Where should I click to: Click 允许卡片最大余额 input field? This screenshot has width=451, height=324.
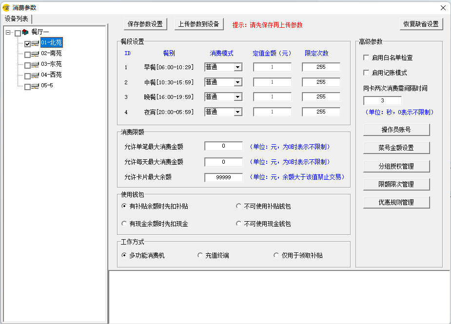tap(223, 177)
